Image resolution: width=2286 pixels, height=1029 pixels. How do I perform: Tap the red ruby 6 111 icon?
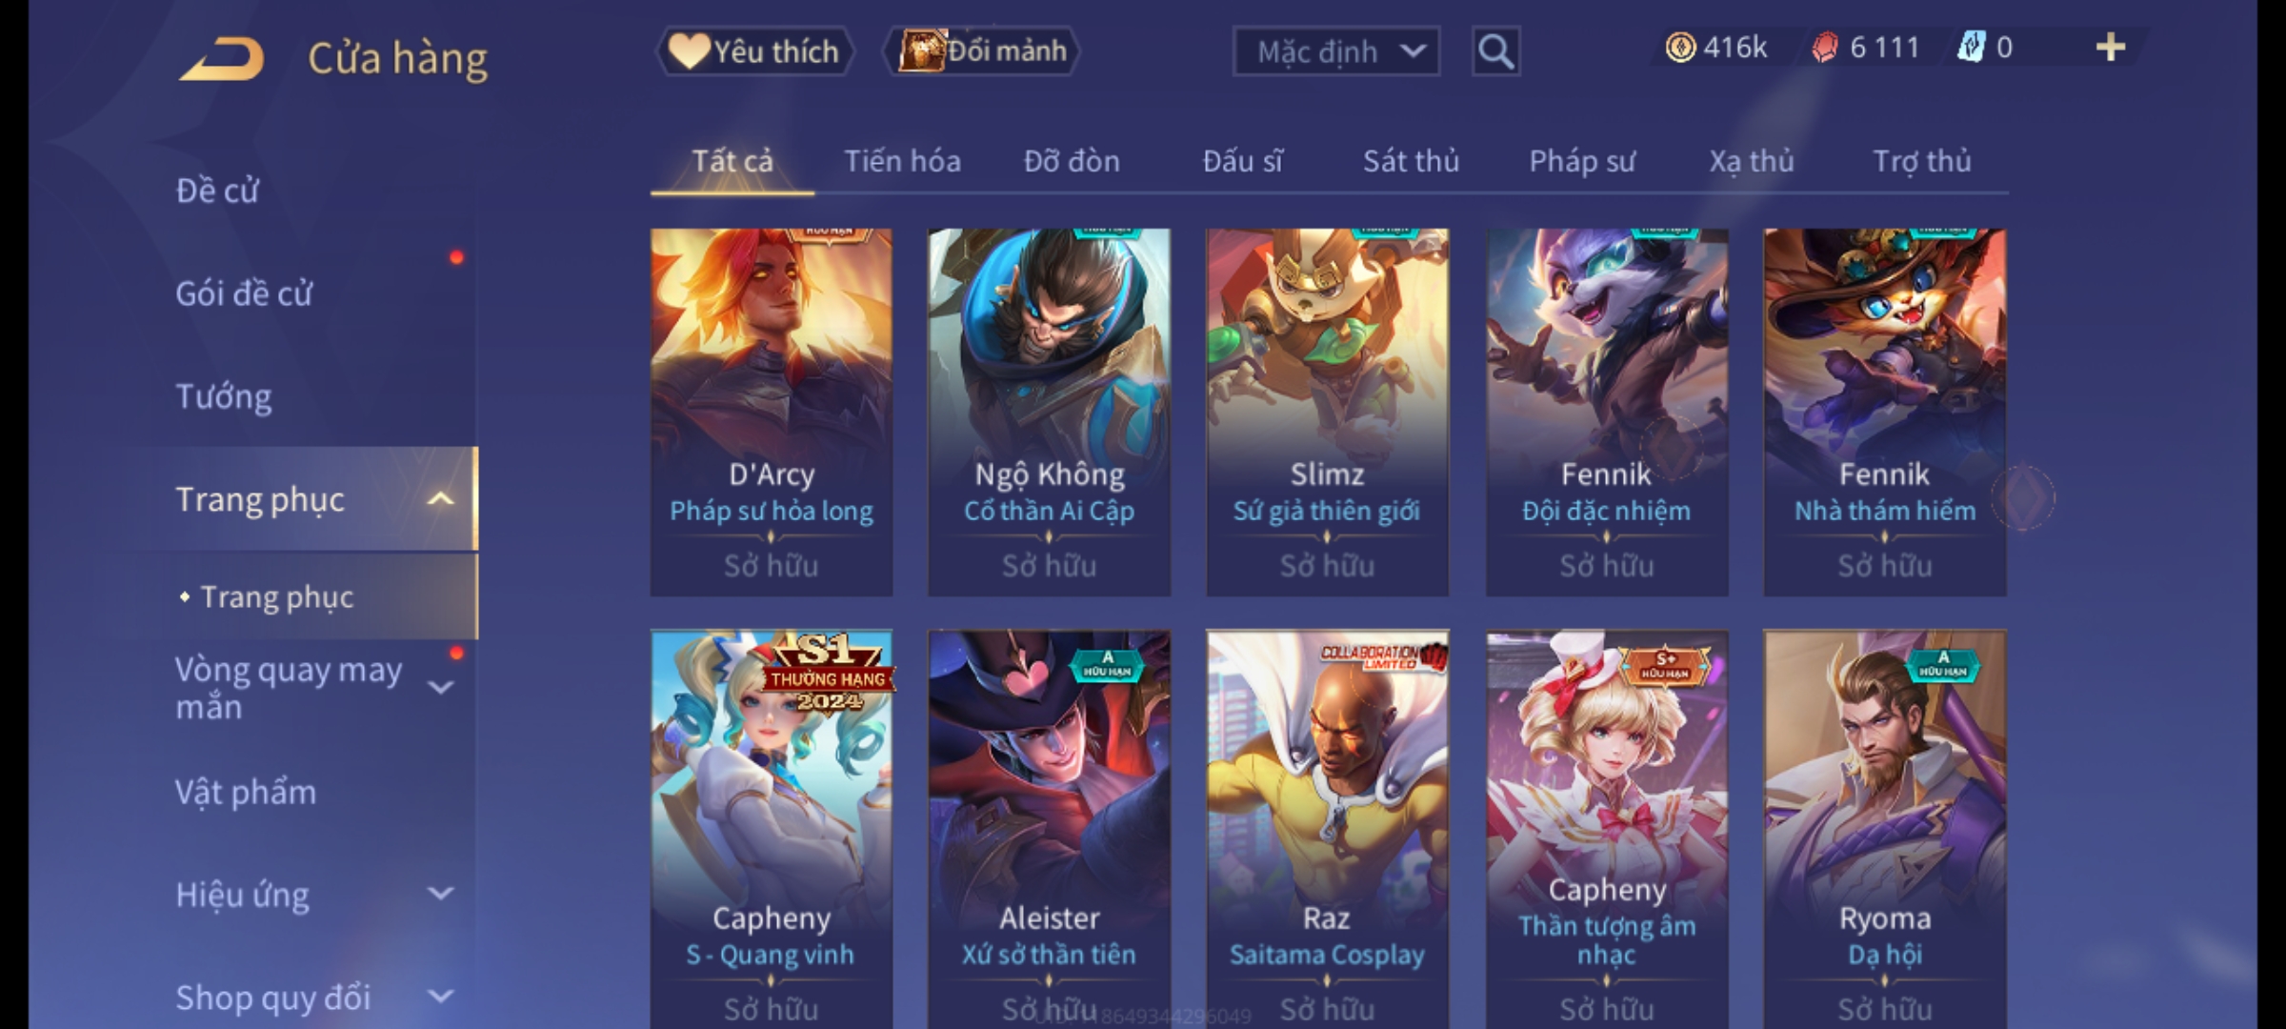click(x=1824, y=48)
